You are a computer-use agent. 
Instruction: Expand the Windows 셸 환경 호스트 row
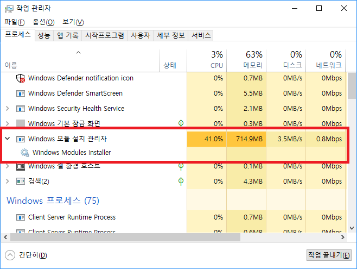[x=8, y=166]
